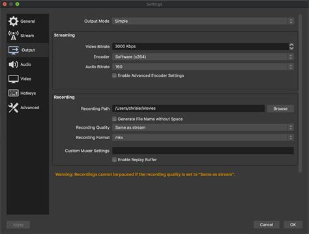Enable Advanced Encoder Settings checkbox
This screenshot has height=234, width=309.
[x=114, y=75]
